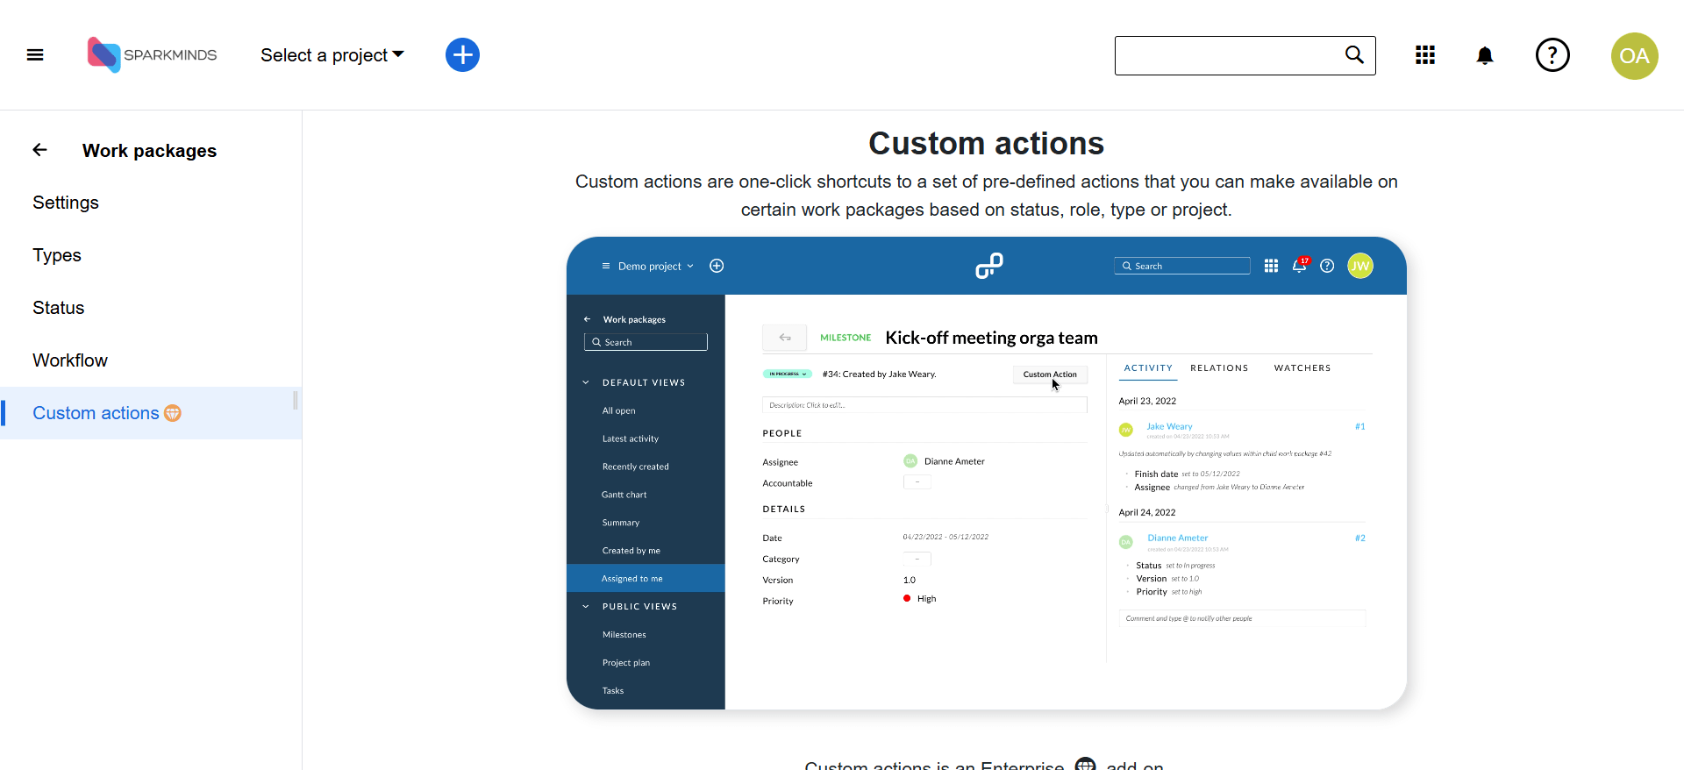1684x770 pixels.
Task: Open the notifications bell
Action: click(1484, 56)
